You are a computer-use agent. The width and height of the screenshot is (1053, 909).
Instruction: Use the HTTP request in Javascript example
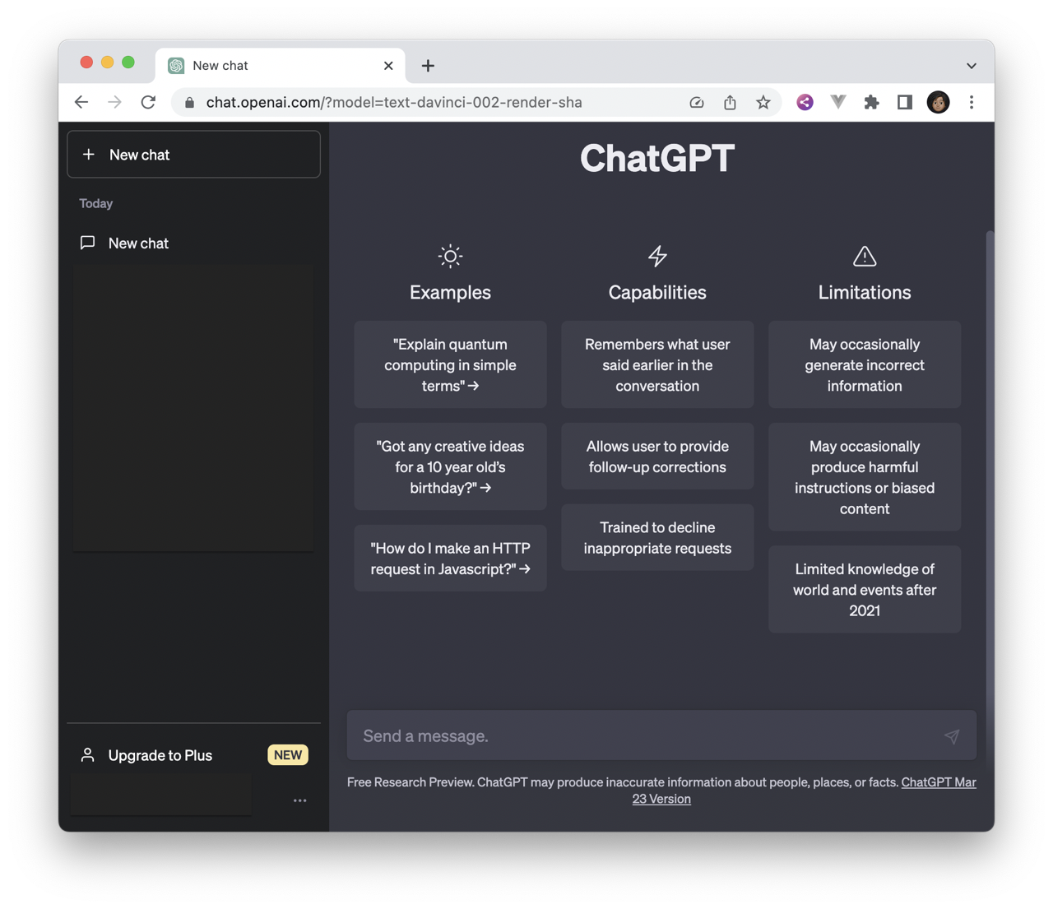pos(451,559)
